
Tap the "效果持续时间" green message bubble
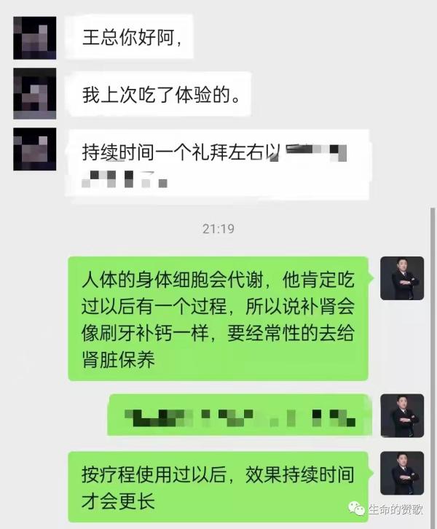pos(219,487)
